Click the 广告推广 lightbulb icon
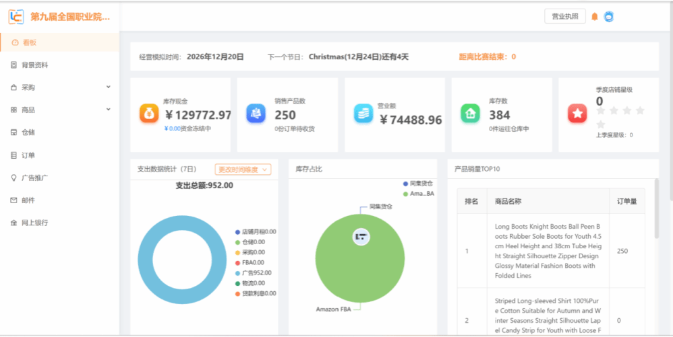 (13, 178)
